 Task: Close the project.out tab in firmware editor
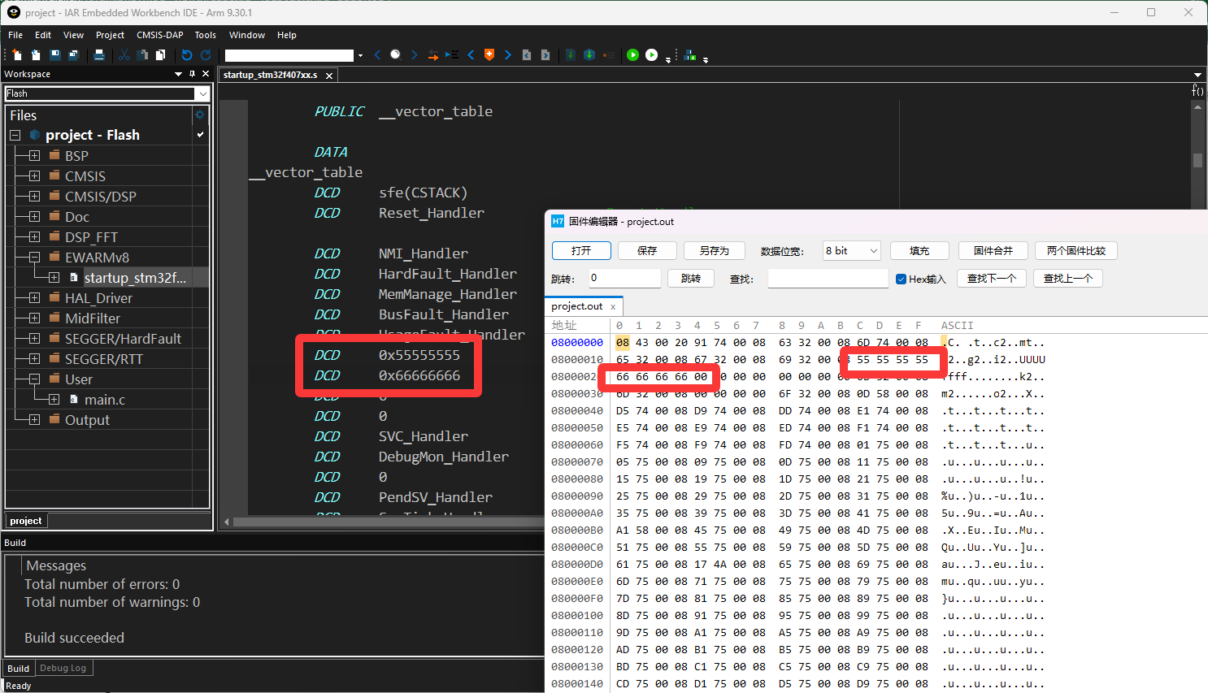pyautogui.click(x=613, y=307)
